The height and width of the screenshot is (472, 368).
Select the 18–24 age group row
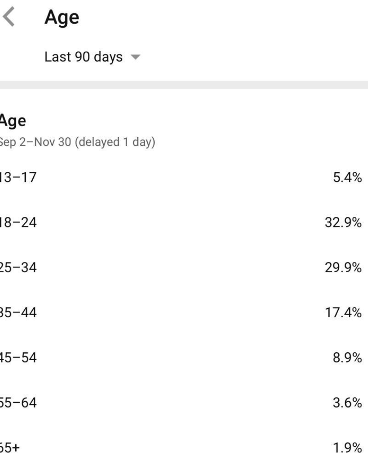[x=17, y=222]
